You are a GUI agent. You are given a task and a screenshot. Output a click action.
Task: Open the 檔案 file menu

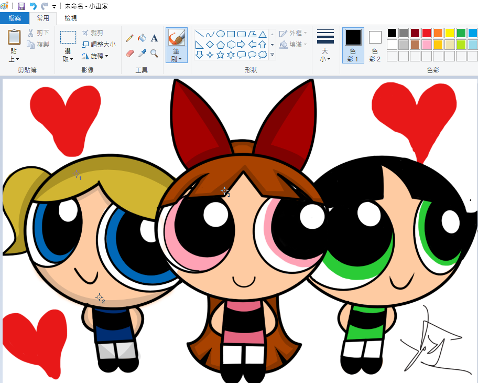(x=15, y=18)
